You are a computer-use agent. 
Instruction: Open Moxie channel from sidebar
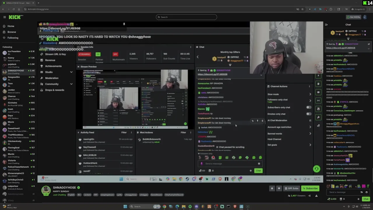[x=18, y=123]
